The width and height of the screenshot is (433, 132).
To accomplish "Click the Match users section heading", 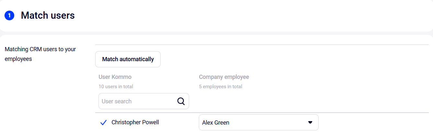I will click(48, 15).
